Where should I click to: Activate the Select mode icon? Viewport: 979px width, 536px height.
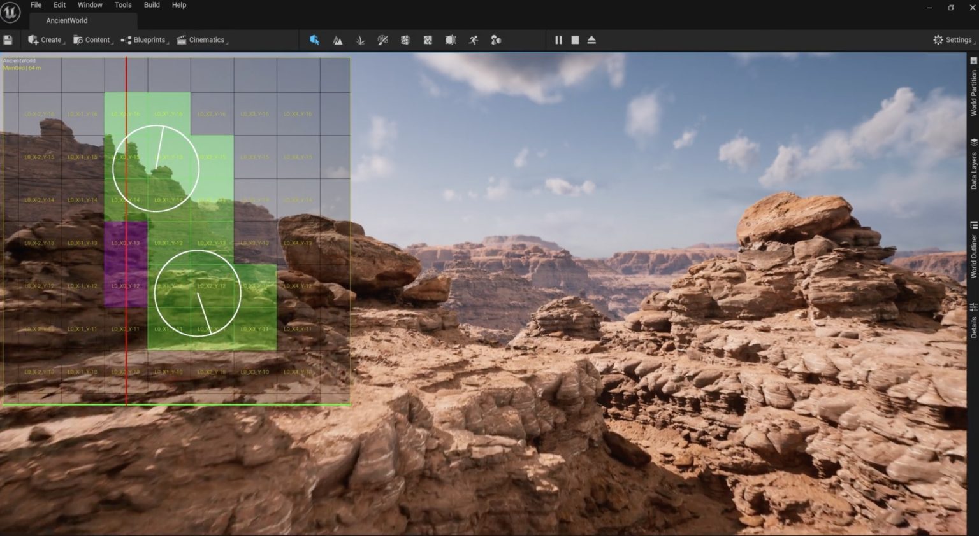(x=314, y=40)
